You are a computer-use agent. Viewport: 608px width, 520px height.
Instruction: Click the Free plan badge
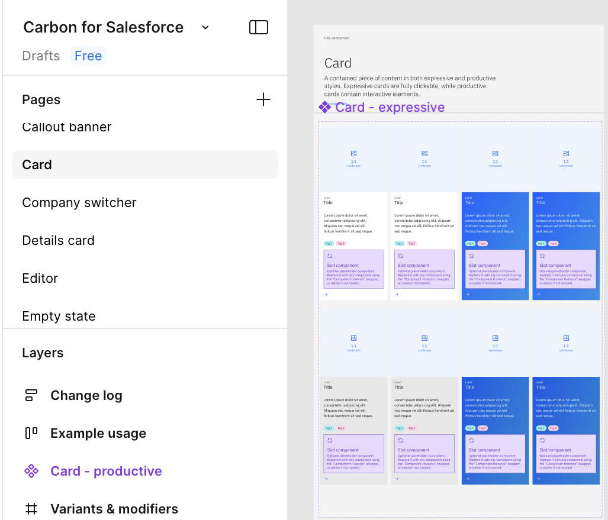[88, 56]
